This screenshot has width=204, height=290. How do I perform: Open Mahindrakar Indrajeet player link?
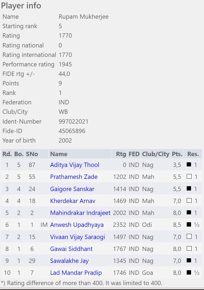pyautogui.click(x=80, y=213)
